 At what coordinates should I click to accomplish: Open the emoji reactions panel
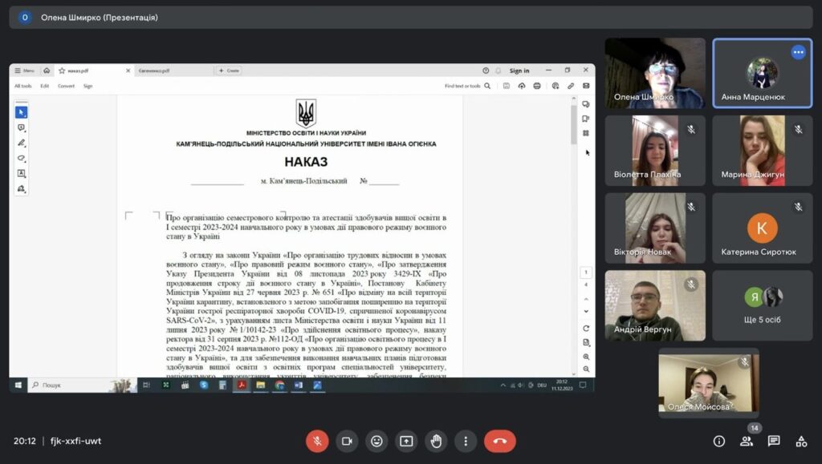click(376, 441)
